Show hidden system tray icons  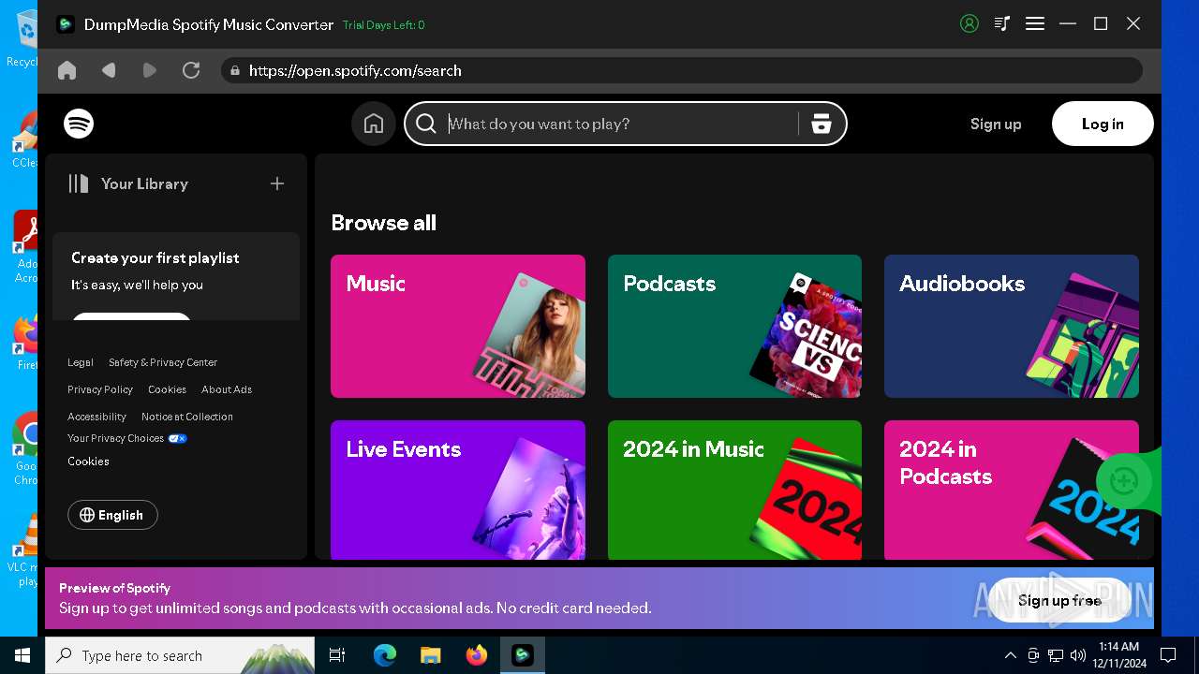pyautogui.click(x=1010, y=655)
